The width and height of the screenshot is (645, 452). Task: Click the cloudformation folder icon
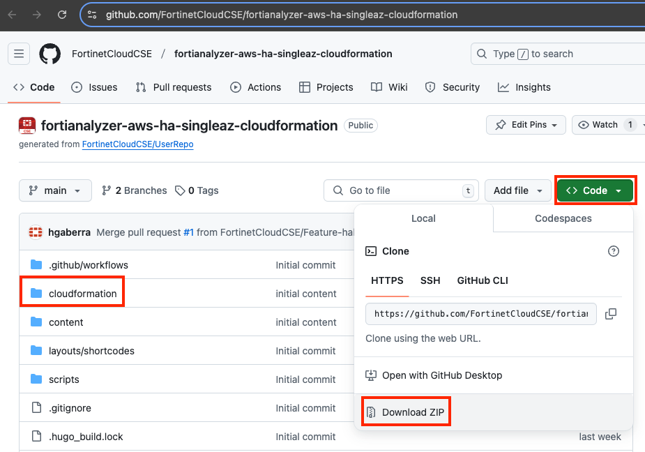coord(36,293)
